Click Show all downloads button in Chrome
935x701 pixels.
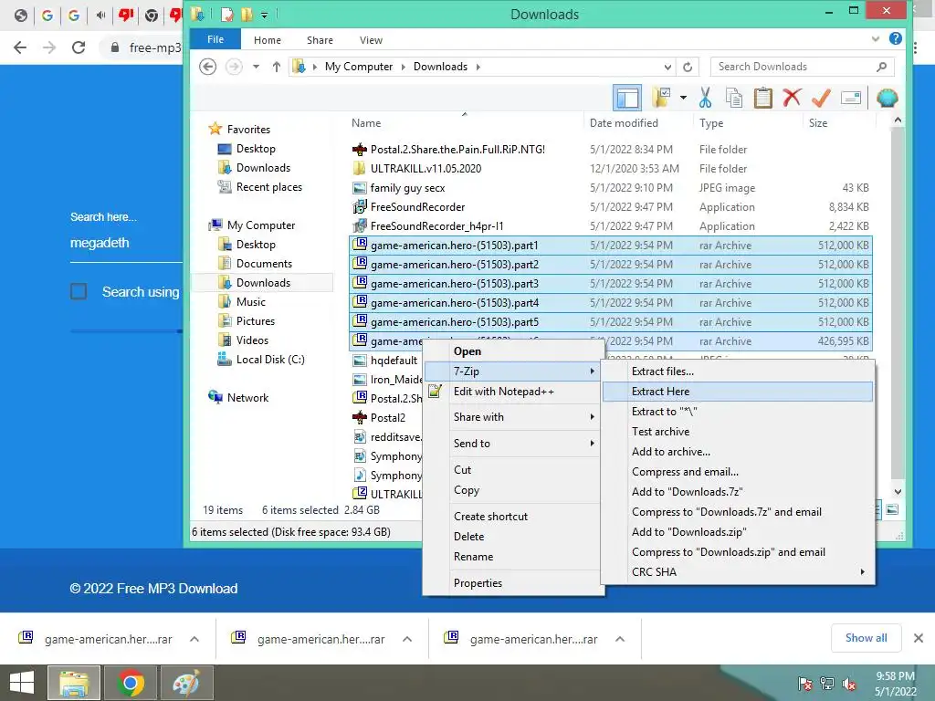[x=866, y=638]
